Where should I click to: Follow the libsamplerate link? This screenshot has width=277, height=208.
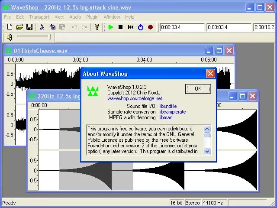(x=172, y=112)
